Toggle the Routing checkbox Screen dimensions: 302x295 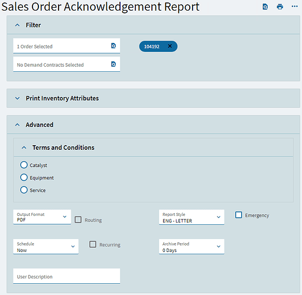(x=78, y=219)
